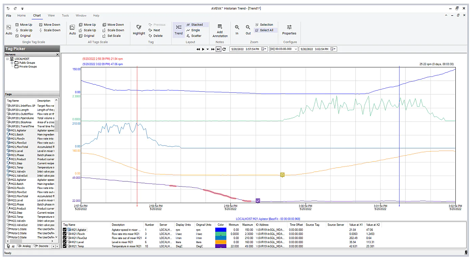This screenshot has width=471, height=259.
Task: Switch to the Home ribbon tab
Action: click(21, 16)
